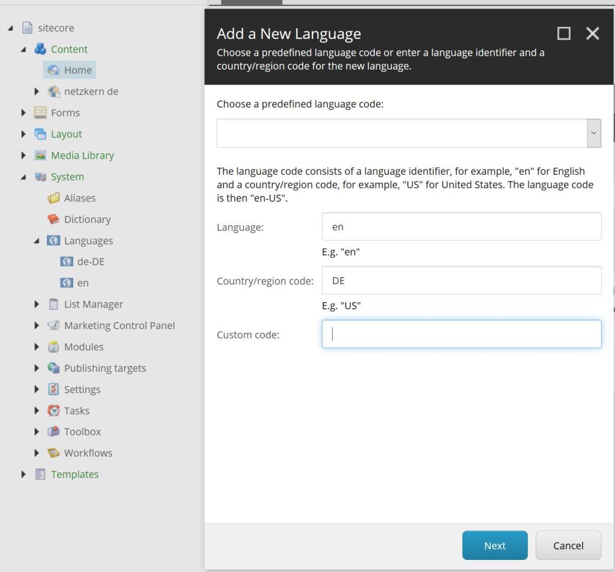Click the Cancel button

click(568, 546)
